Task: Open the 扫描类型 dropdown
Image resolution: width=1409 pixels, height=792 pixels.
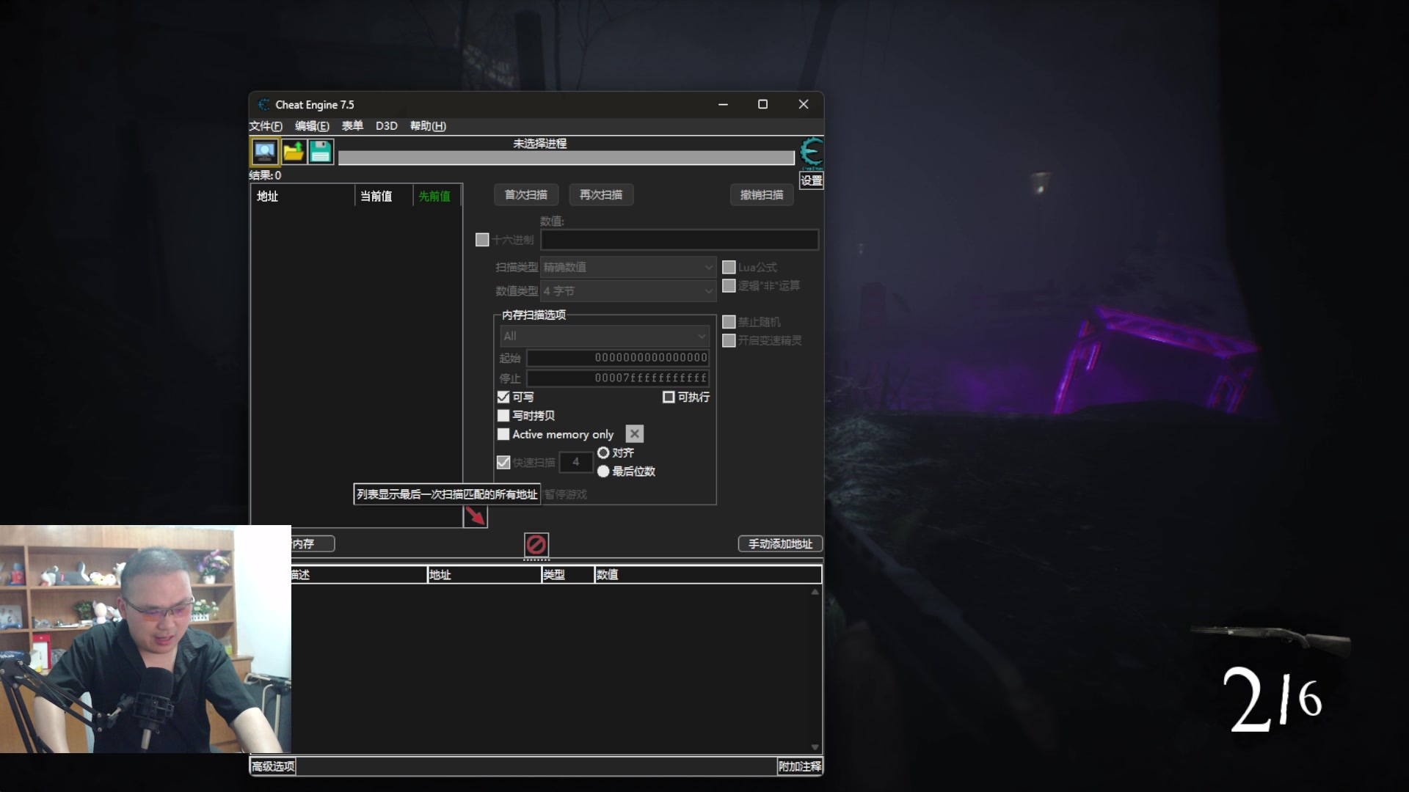Action: (628, 268)
